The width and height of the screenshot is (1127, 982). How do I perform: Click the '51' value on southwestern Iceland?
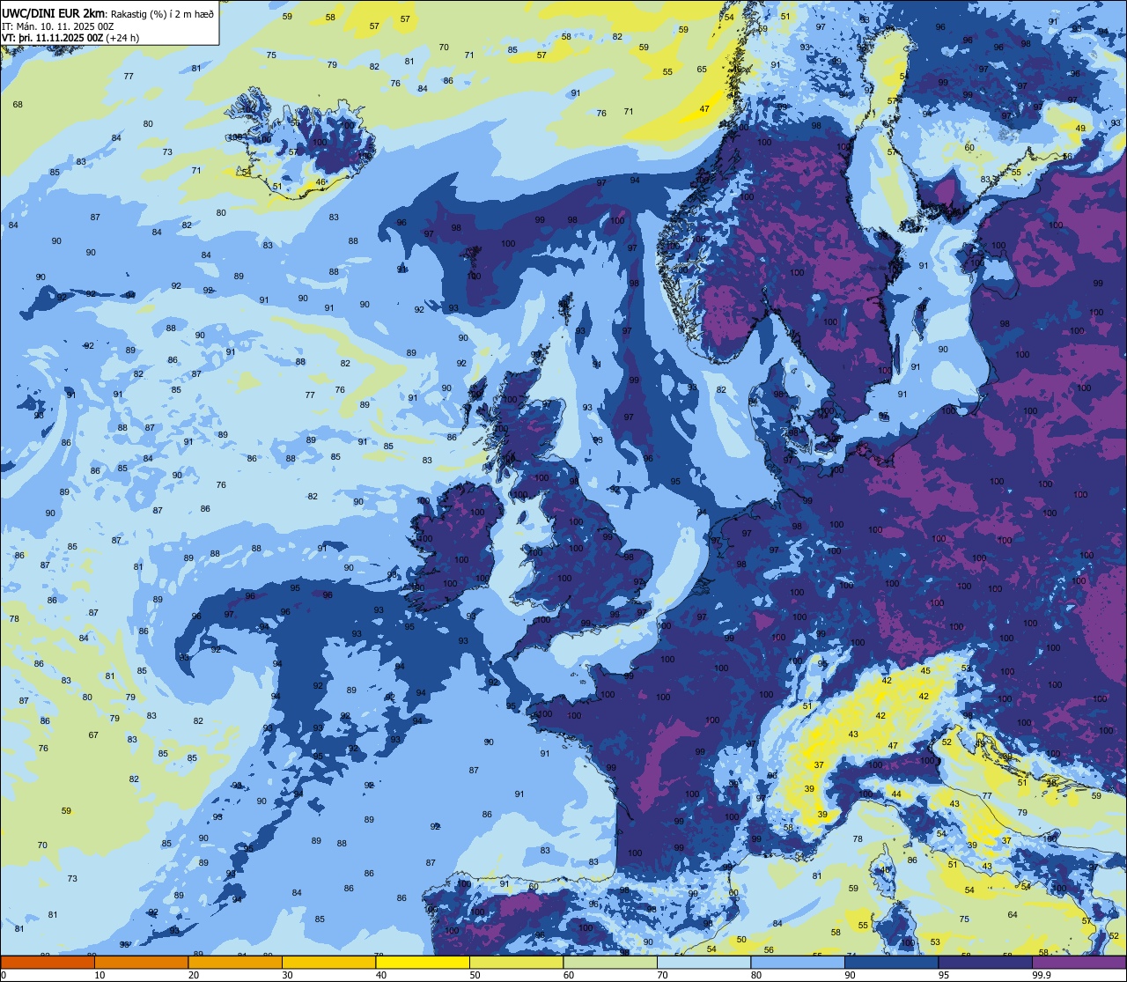[277, 187]
